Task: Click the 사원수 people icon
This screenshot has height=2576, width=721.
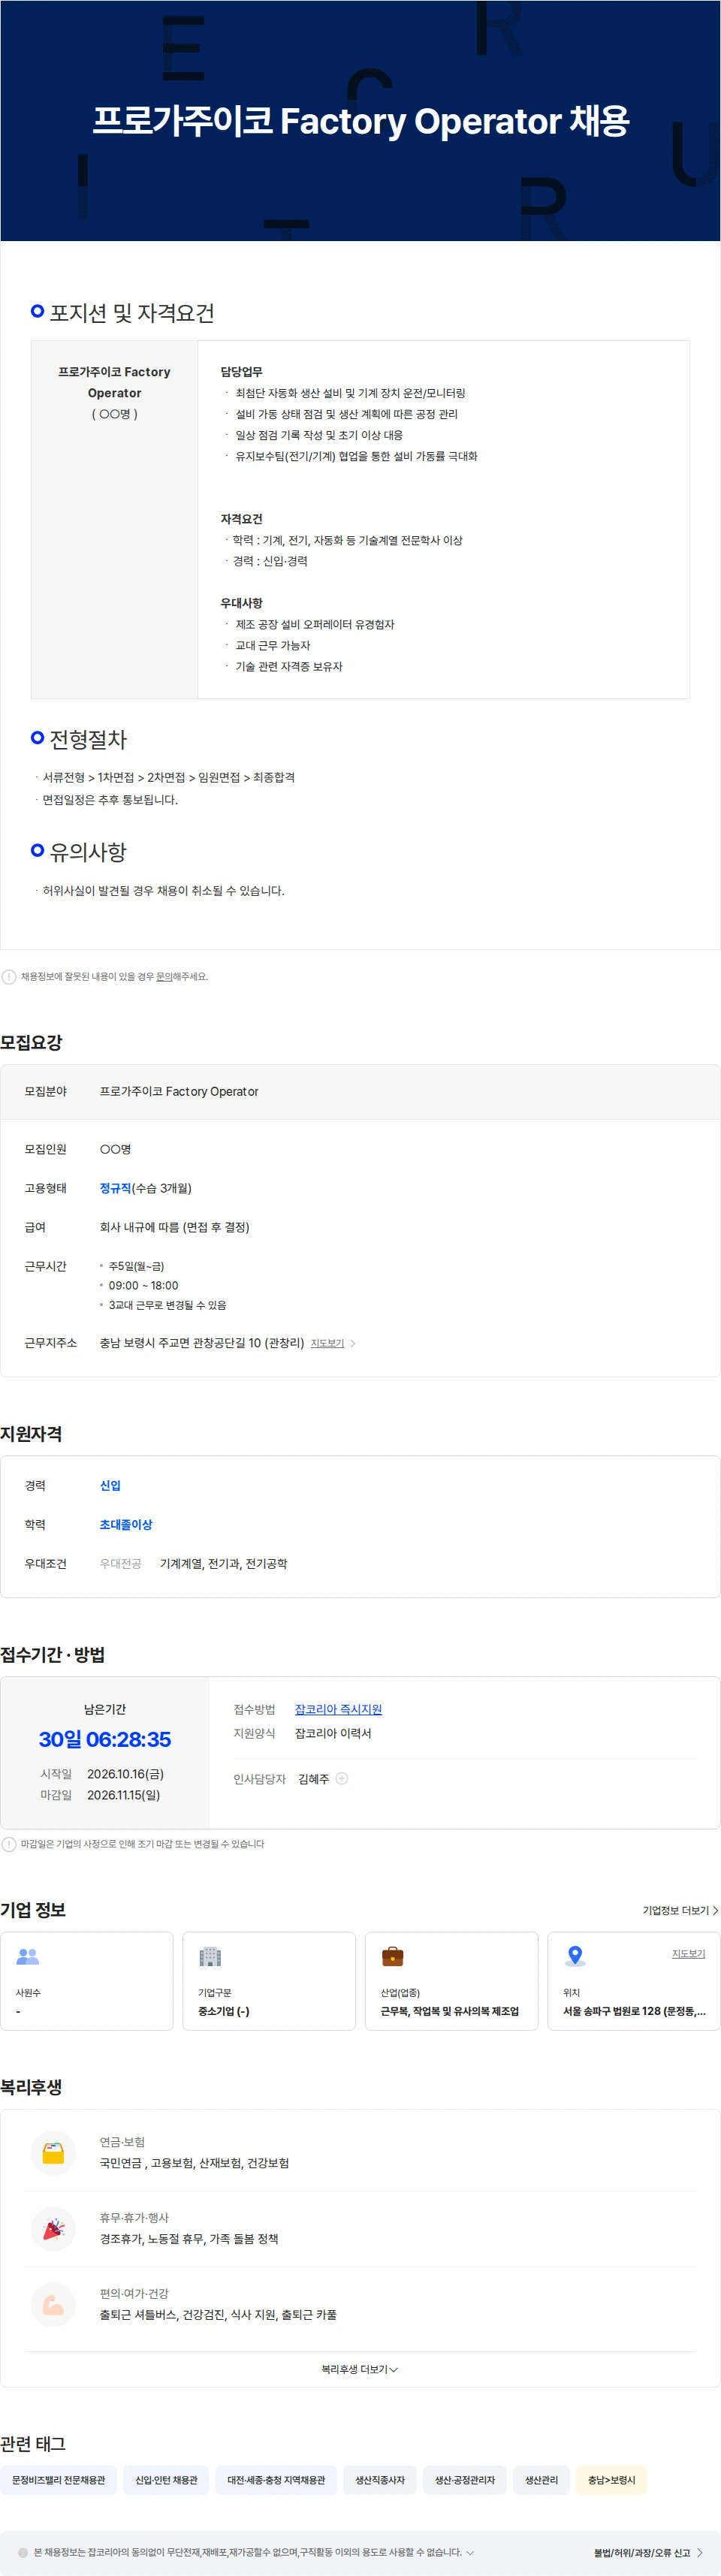Action: pos(28,1956)
